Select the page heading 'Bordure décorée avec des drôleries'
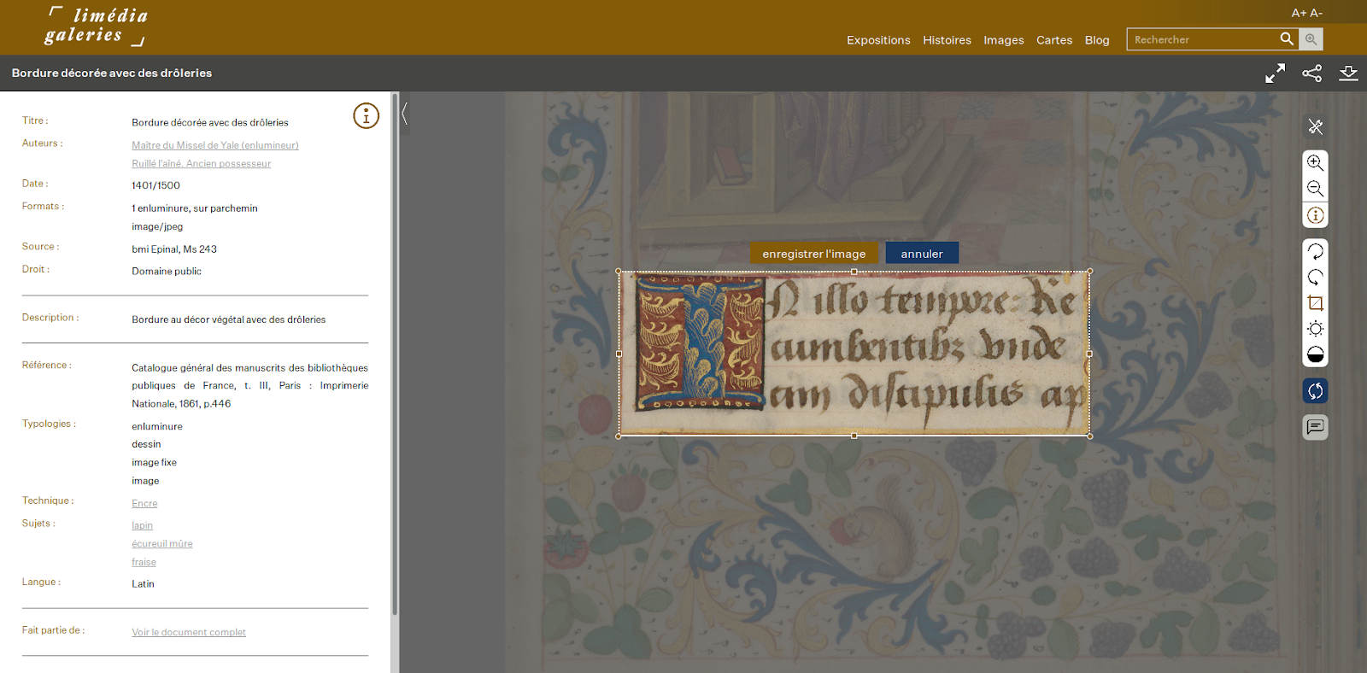 pos(112,73)
